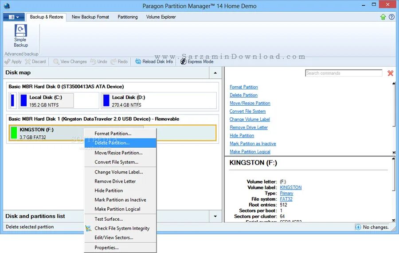Click the Change Volume Label link

point(250,119)
